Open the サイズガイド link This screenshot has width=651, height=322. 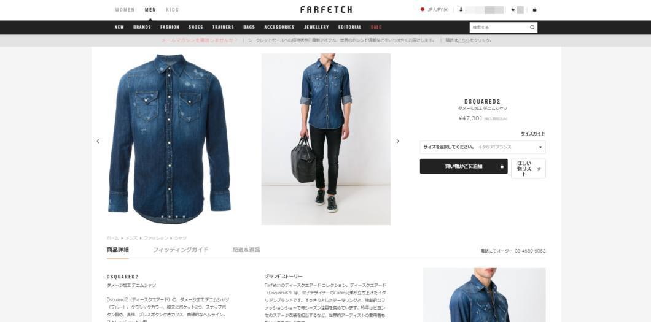pos(532,134)
